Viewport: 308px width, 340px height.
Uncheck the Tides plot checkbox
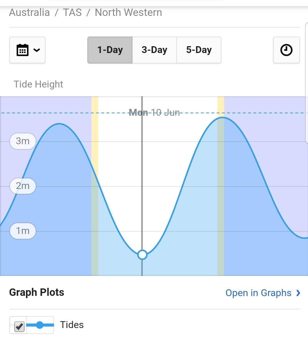pyautogui.click(x=19, y=325)
